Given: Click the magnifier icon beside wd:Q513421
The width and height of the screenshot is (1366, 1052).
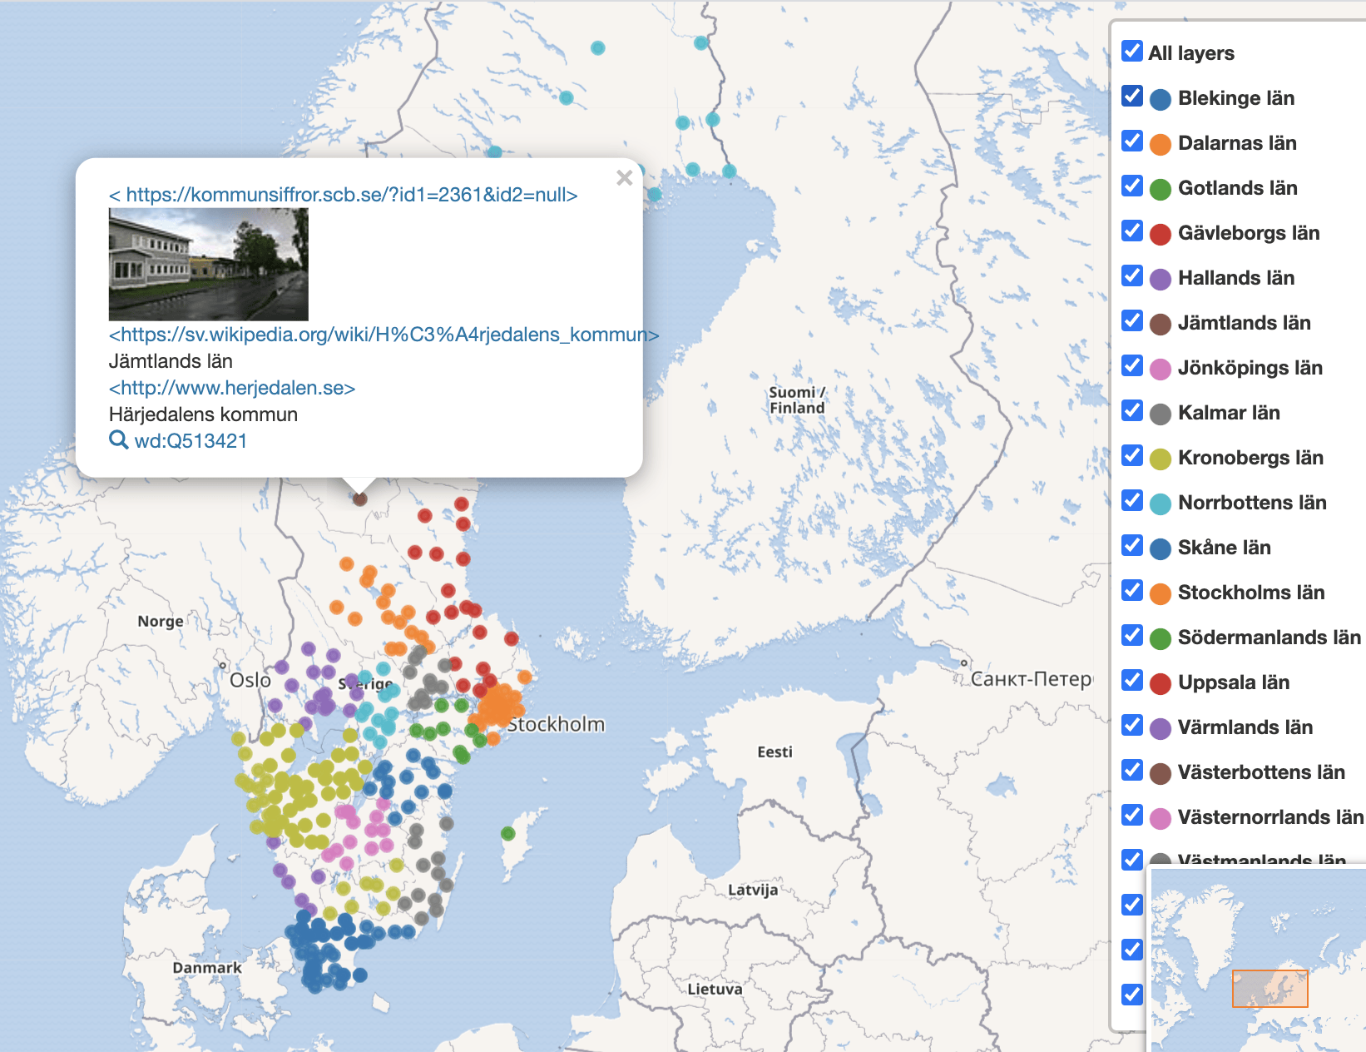Looking at the screenshot, I should [118, 440].
